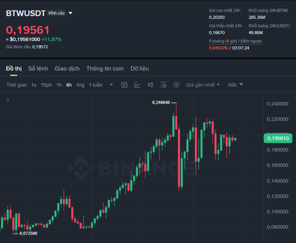Click the 0,140000 price axis label
296x243 pixels.
tap(278, 181)
